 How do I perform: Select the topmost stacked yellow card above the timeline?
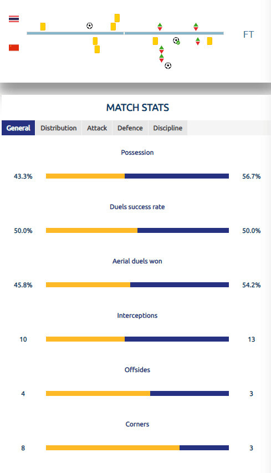117,18
